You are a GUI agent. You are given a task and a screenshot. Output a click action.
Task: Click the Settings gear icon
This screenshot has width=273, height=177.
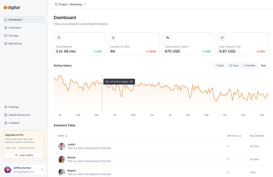pyautogui.click(x=6, y=107)
